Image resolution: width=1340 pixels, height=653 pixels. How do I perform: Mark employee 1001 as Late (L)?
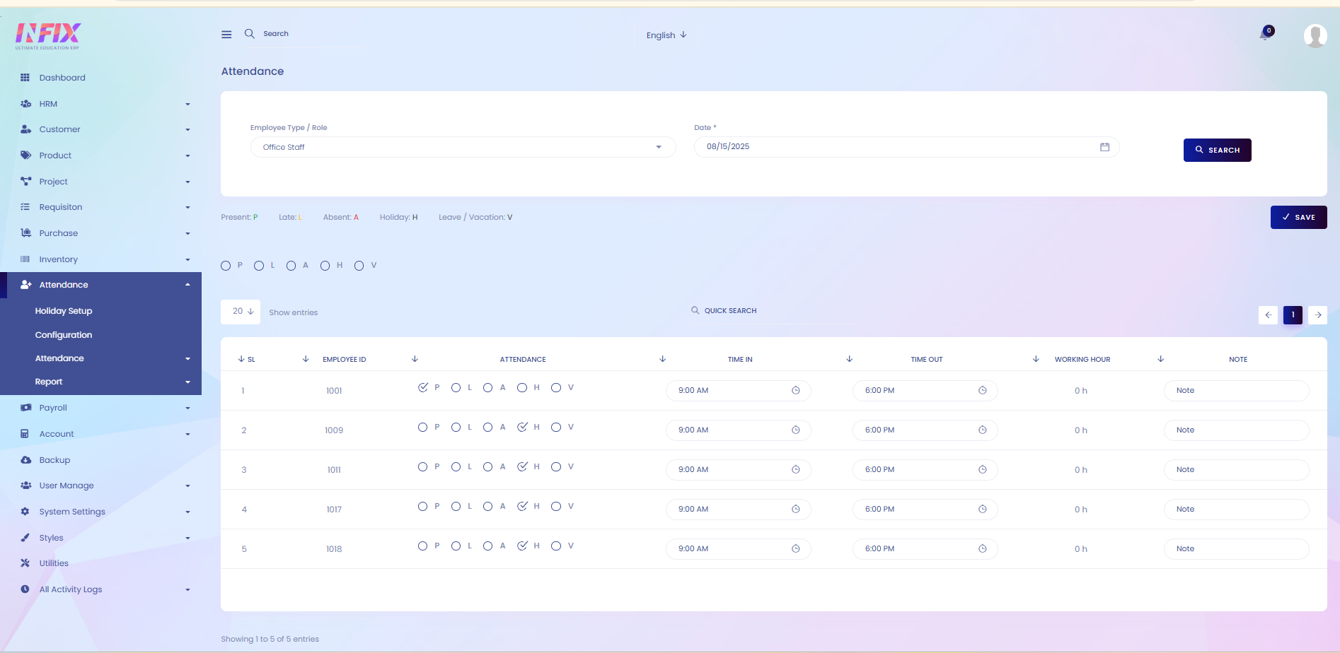click(x=456, y=388)
